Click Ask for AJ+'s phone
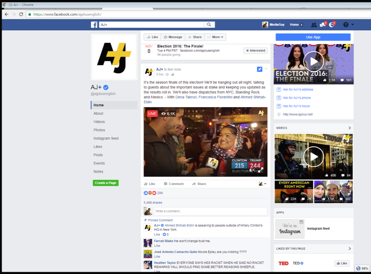Screen dimensions: 371x274 pos(297,98)
